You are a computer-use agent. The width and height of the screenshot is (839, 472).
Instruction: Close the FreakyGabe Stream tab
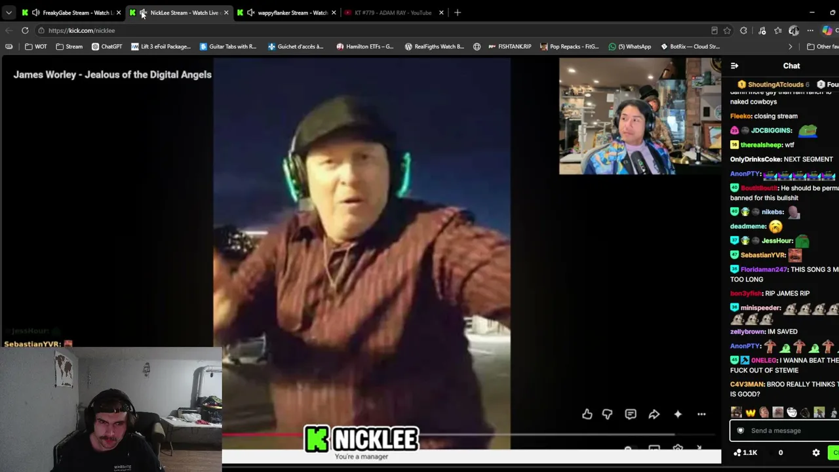point(118,12)
